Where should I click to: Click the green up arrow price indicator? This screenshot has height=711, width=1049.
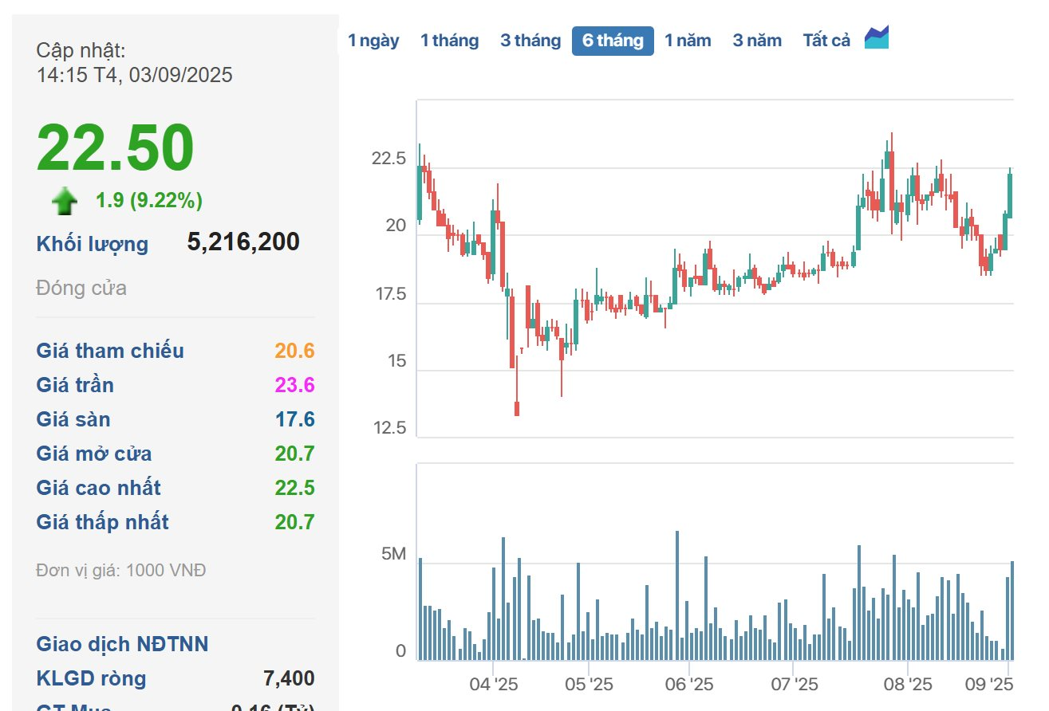pyautogui.click(x=65, y=201)
